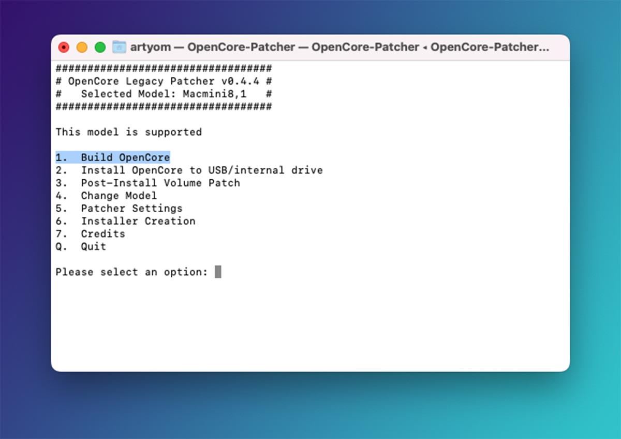Close the Terminal window with red button
621x439 pixels.
coord(64,48)
